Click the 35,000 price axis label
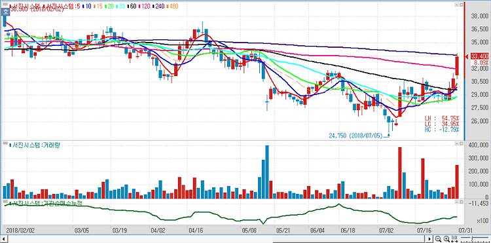Screen dimensions: 491x243 479,42
